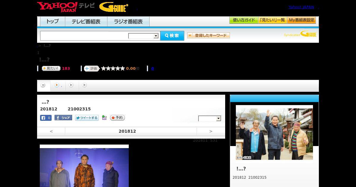Expand the dropdown right of 予約
Viewport: 356px width, 187px height.
210,118
